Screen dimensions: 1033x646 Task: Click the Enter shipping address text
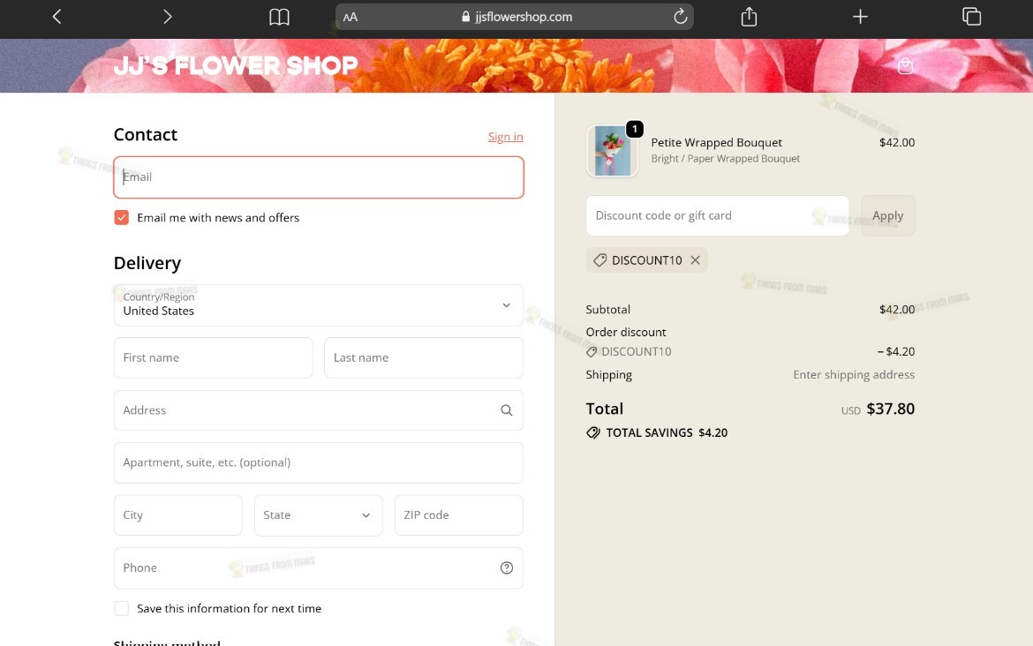coord(854,375)
